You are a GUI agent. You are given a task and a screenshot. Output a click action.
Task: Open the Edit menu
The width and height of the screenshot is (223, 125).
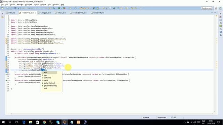7,5
